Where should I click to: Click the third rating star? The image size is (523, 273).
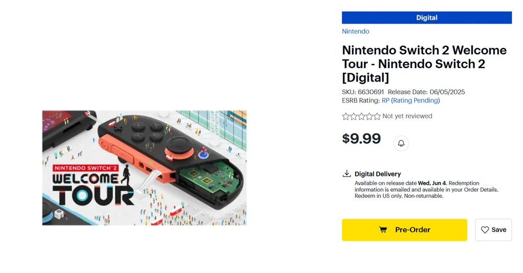click(361, 116)
